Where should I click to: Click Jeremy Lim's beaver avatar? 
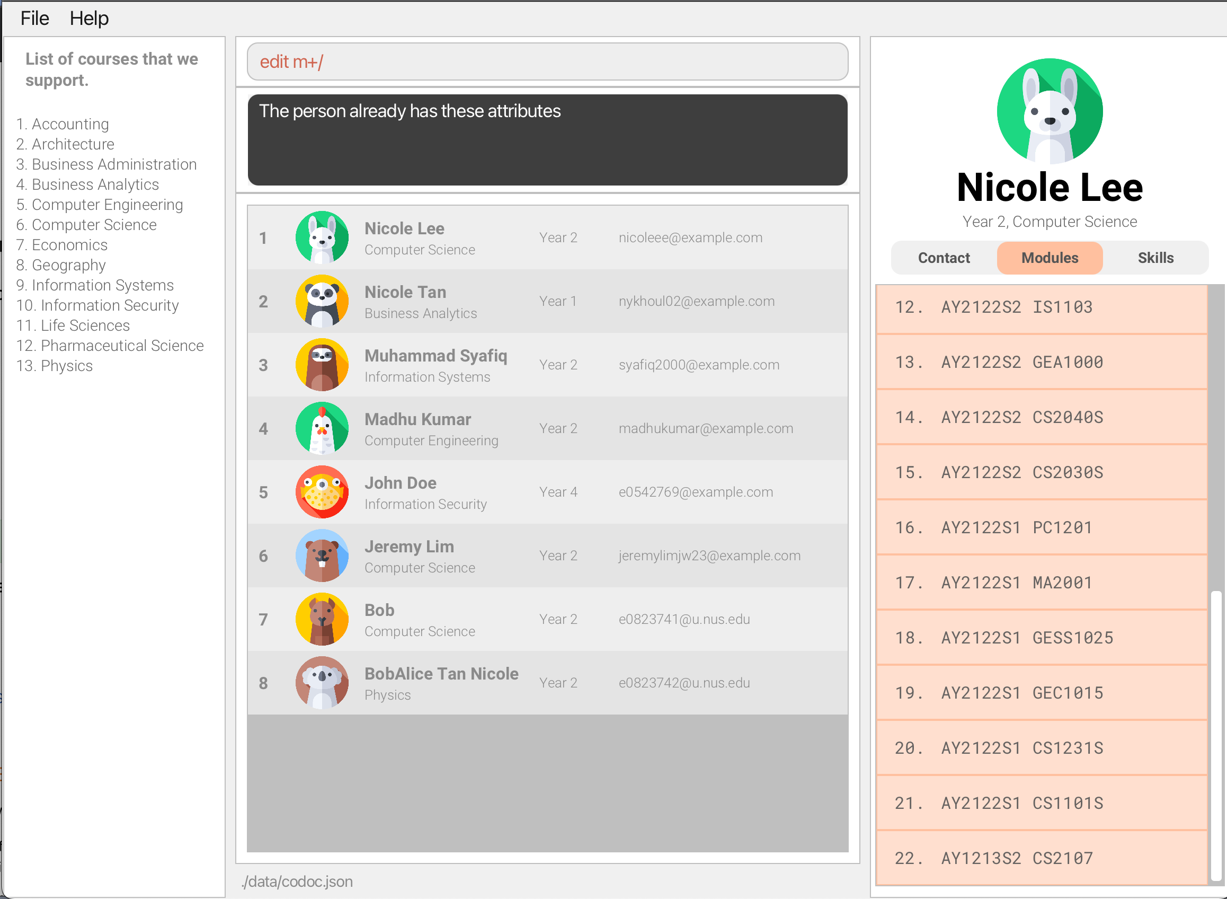coord(322,556)
